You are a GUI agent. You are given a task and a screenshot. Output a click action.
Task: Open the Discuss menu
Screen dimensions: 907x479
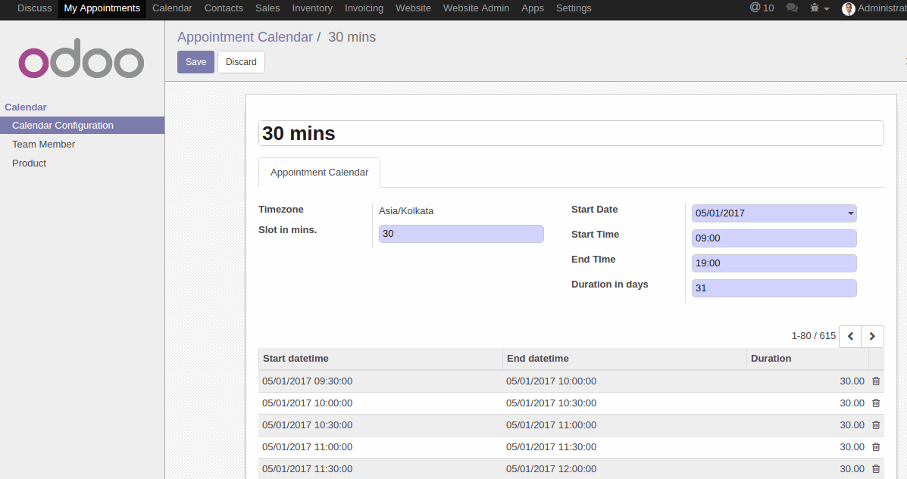(x=35, y=8)
